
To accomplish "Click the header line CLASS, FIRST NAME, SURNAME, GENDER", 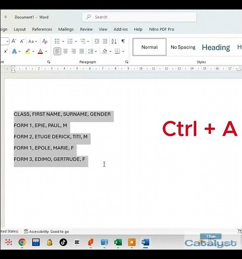I will click(x=62, y=114).
